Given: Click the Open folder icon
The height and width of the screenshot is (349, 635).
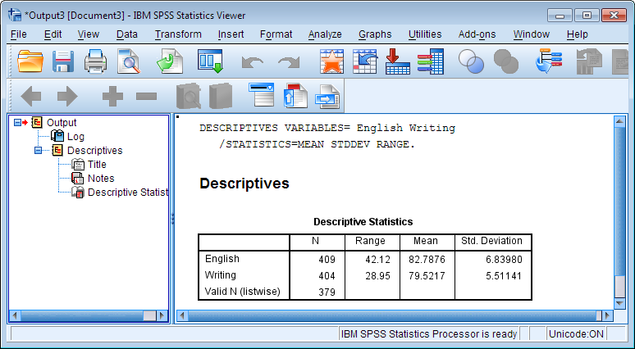Looking at the screenshot, I should (30, 61).
